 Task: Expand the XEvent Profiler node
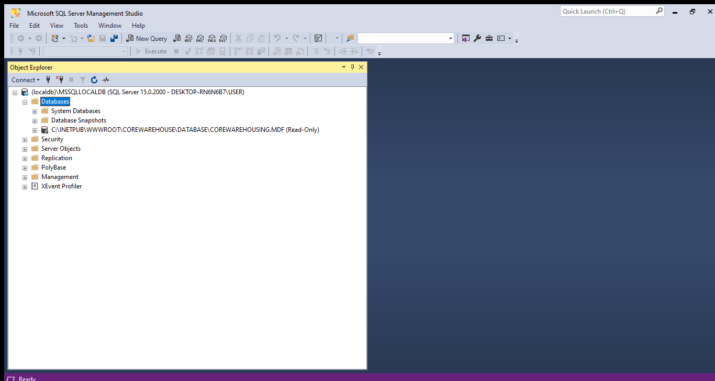(25, 186)
